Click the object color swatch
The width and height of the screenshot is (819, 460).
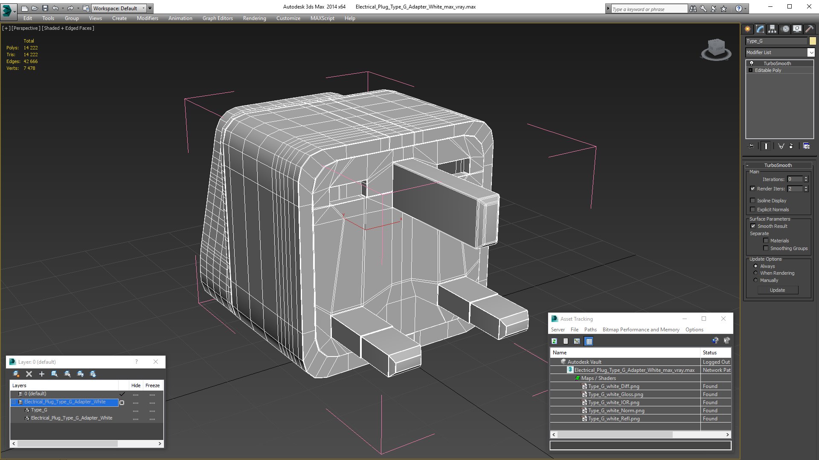coord(813,41)
